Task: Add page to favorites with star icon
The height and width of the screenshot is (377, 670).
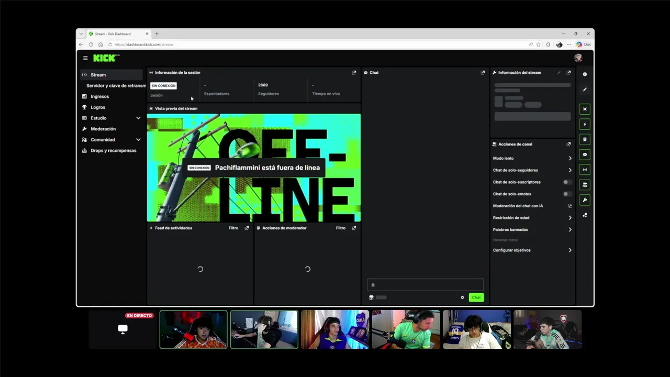Action: pos(539,45)
